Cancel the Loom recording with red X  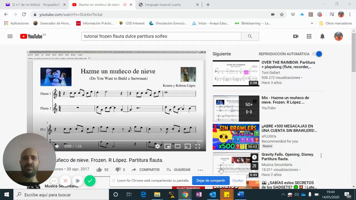click(x=65, y=181)
